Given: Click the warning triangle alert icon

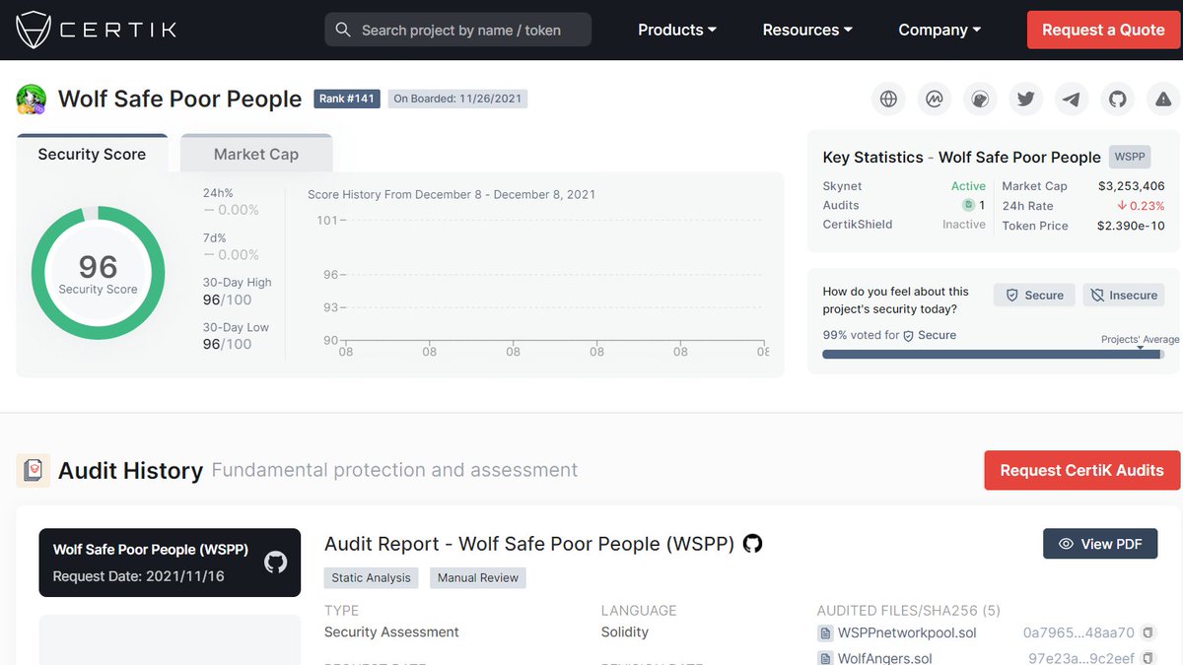Looking at the screenshot, I should [x=1163, y=99].
